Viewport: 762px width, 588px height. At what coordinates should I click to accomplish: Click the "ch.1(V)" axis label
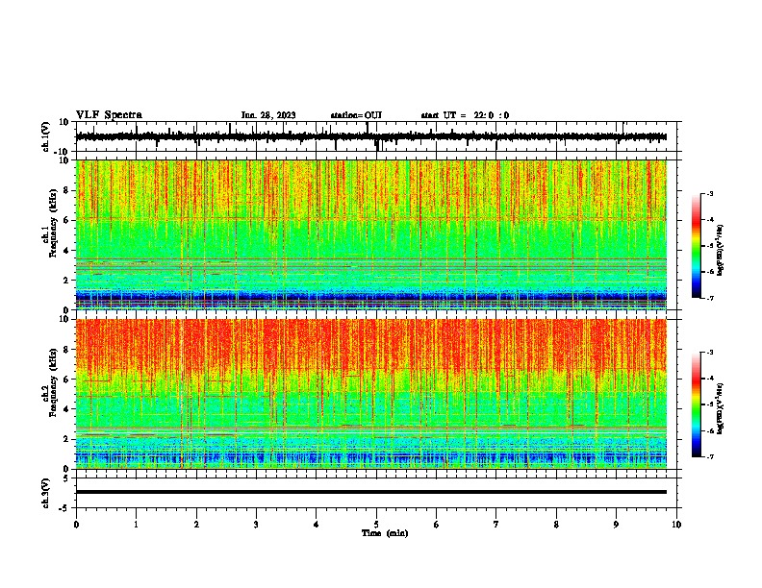coord(46,136)
